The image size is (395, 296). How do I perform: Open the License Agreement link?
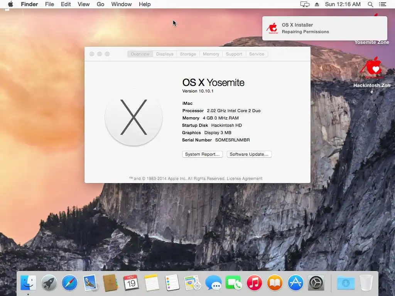point(244,178)
